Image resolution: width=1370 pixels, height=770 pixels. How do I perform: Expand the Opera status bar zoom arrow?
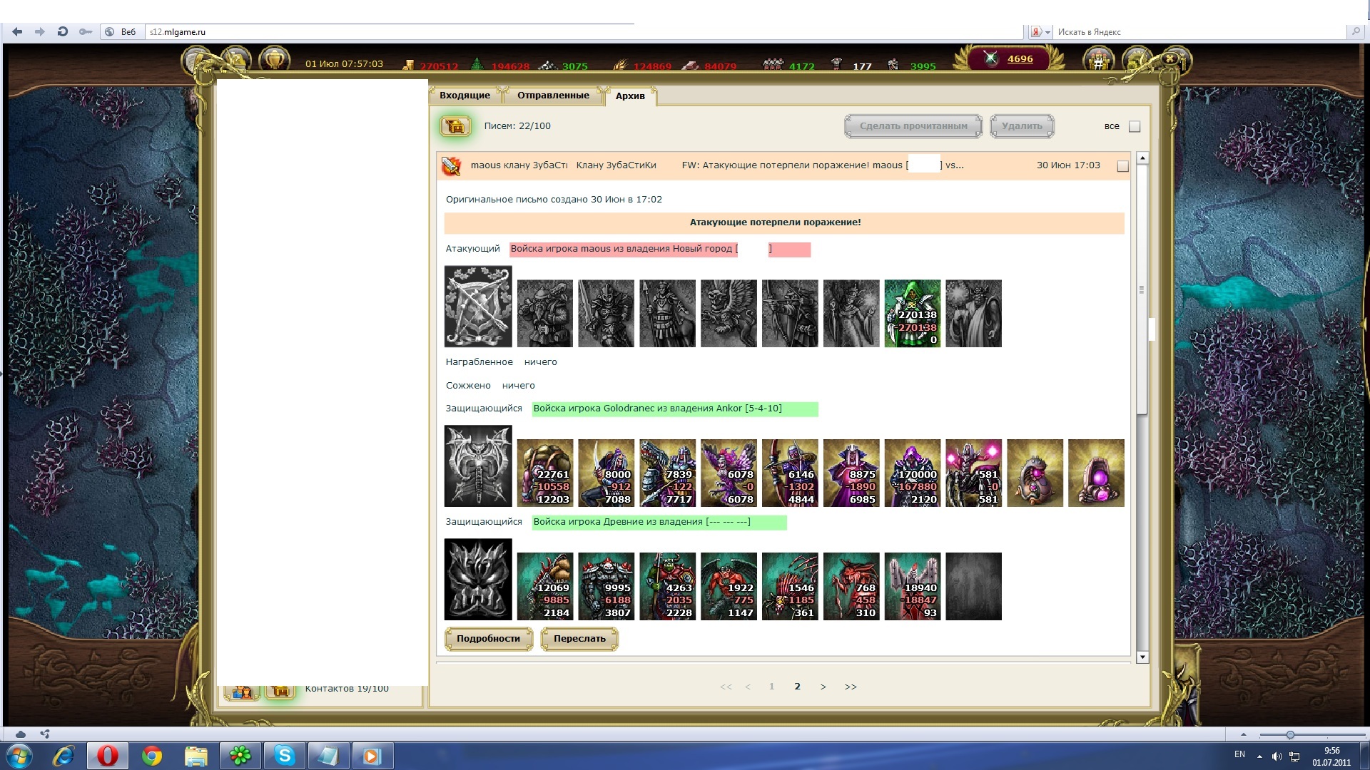point(1244,734)
